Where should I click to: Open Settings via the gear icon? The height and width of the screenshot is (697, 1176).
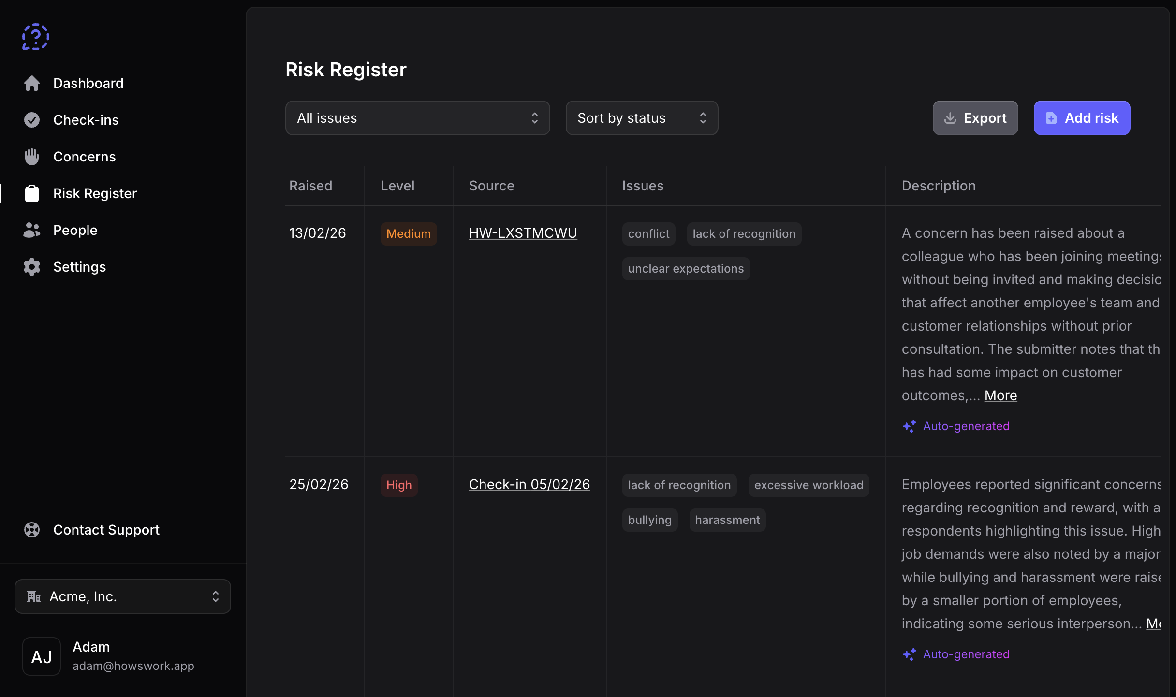(x=32, y=266)
